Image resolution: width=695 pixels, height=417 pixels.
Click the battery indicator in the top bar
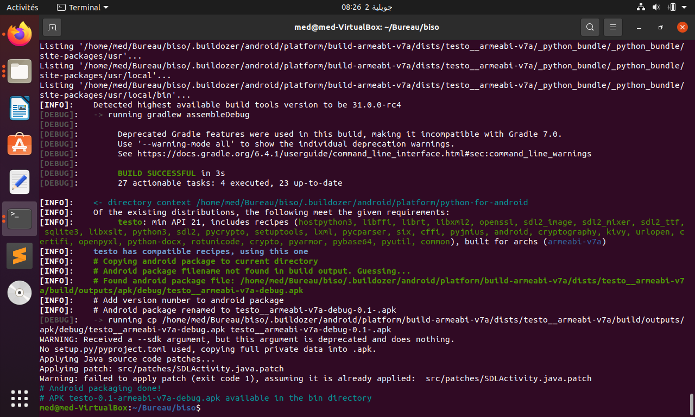(x=672, y=7)
